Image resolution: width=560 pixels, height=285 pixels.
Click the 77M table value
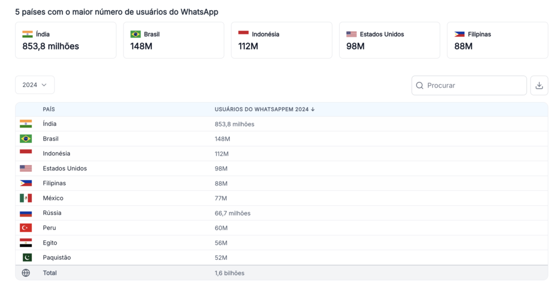pyautogui.click(x=221, y=198)
